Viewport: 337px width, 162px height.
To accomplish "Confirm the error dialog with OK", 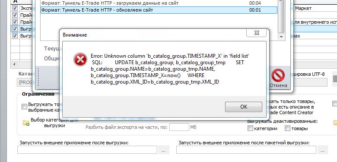I will [244, 107].
